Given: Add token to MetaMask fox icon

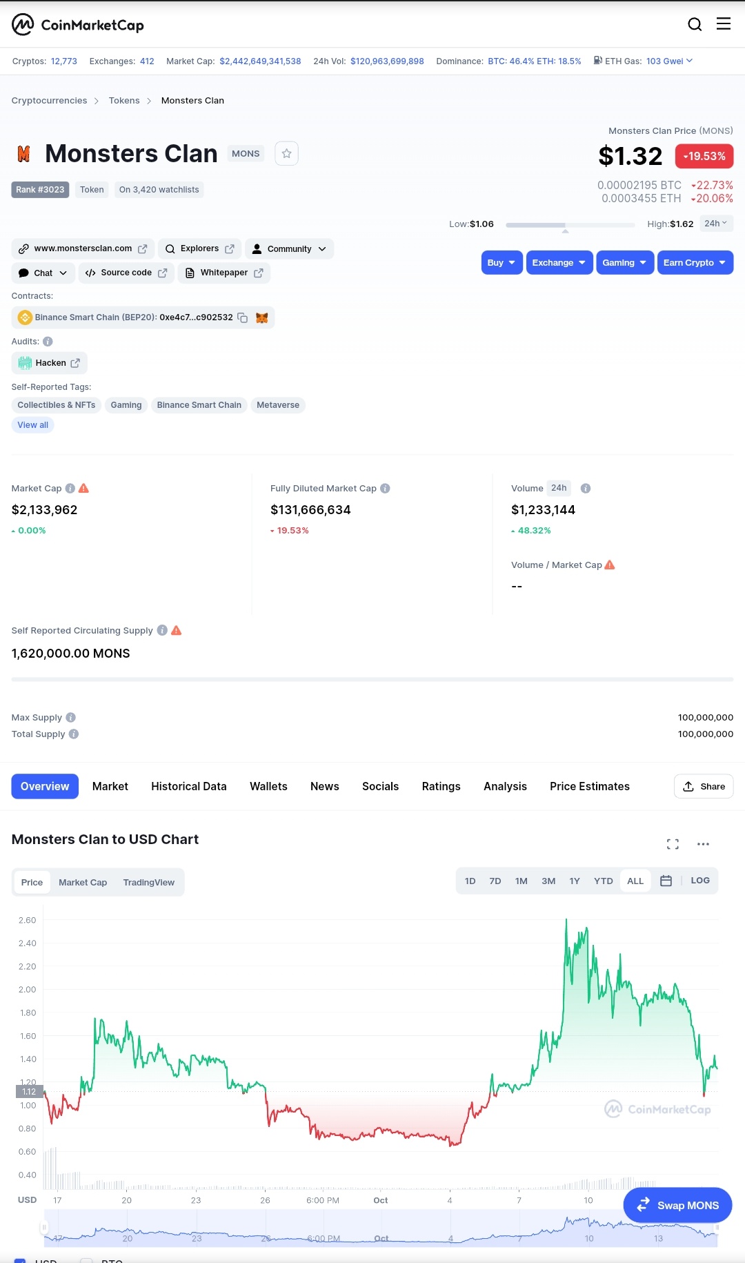Looking at the screenshot, I should click(x=262, y=317).
